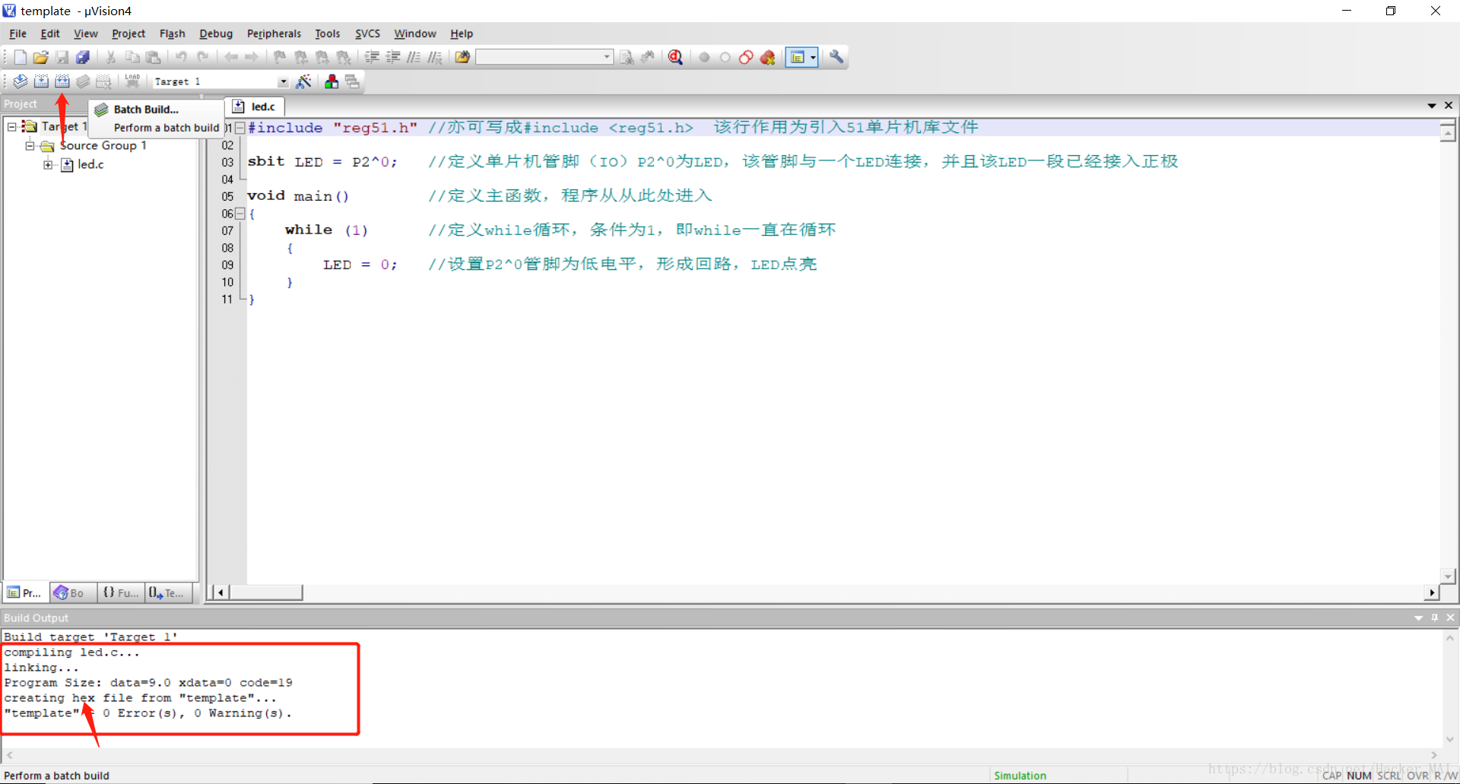Image resolution: width=1460 pixels, height=784 pixels.
Task: Open the Find text combo box dropdown
Action: coord(607,57)
